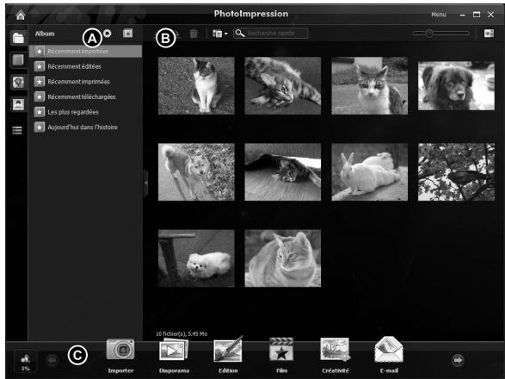505x379 pixels.
Task: Open the Créativité projects tool
Action: coord(336,356)
